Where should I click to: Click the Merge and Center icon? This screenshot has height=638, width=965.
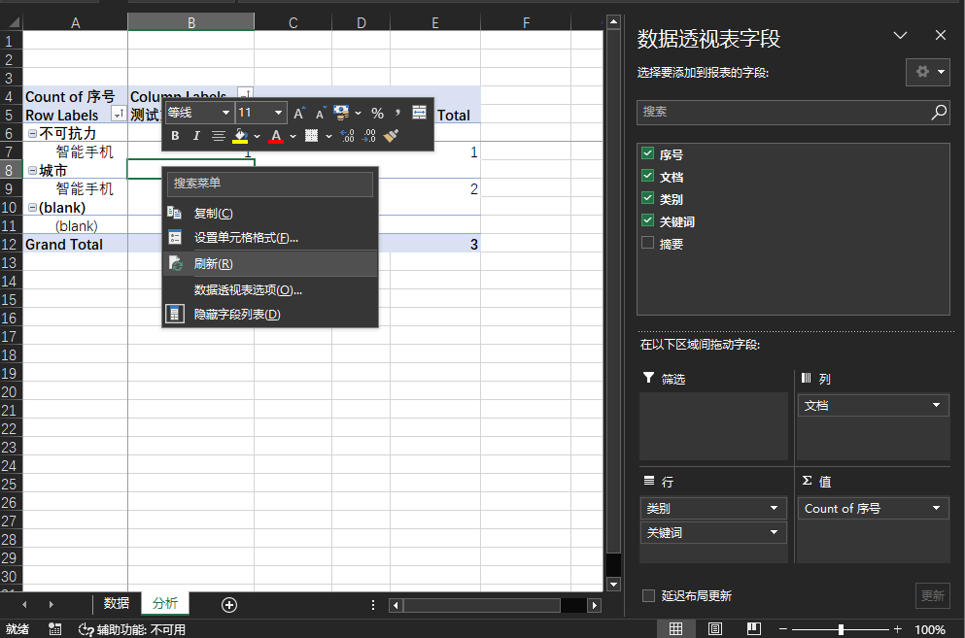click(x=419, y=113)
